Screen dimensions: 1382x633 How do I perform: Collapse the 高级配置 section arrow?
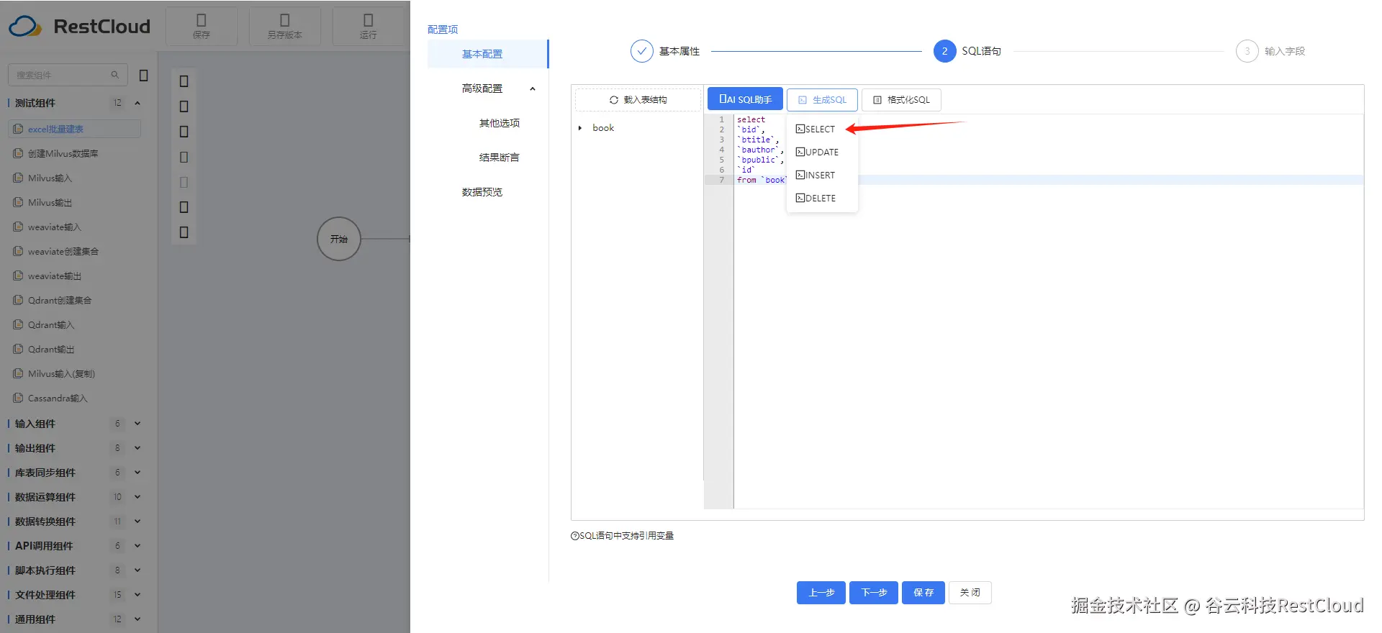tap(533, 89)
